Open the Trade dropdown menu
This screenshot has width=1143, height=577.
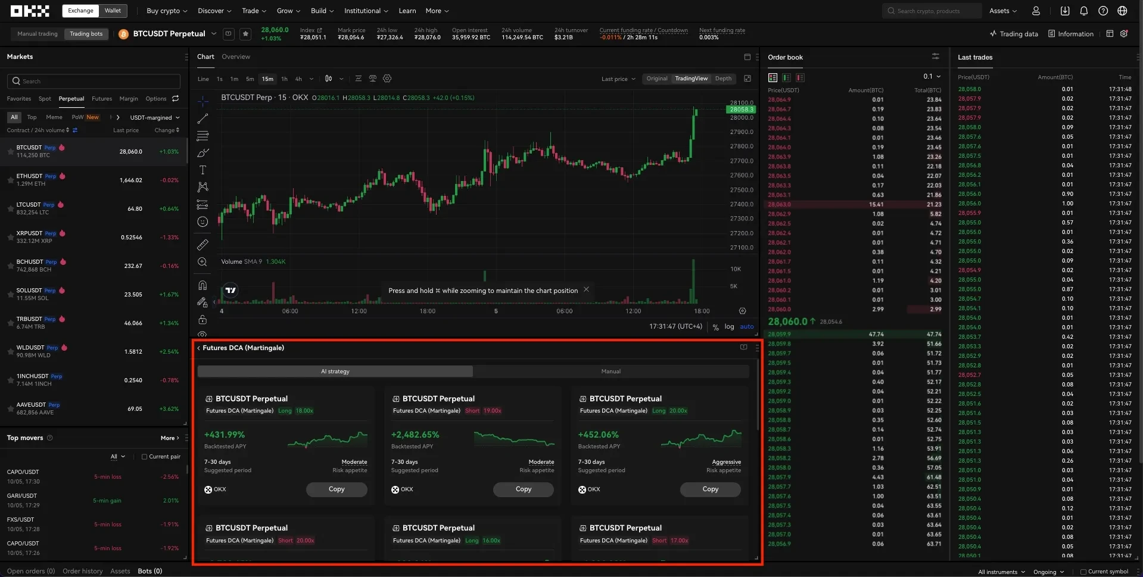click(x=254, y=11)
